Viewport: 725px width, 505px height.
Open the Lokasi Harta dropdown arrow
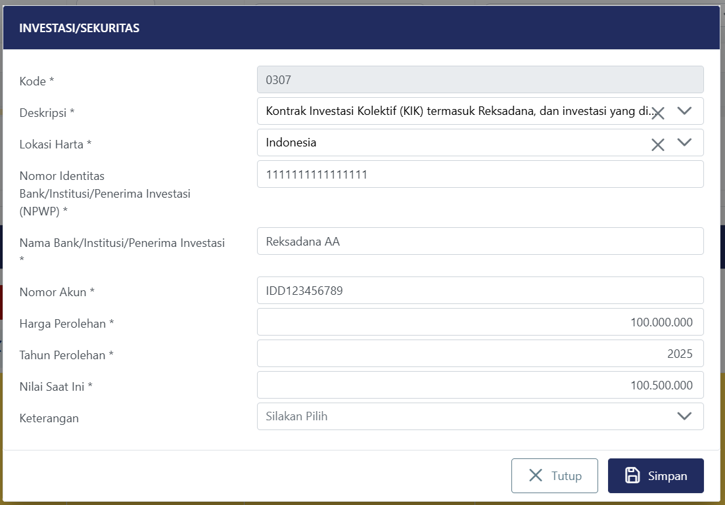(684, 143)
